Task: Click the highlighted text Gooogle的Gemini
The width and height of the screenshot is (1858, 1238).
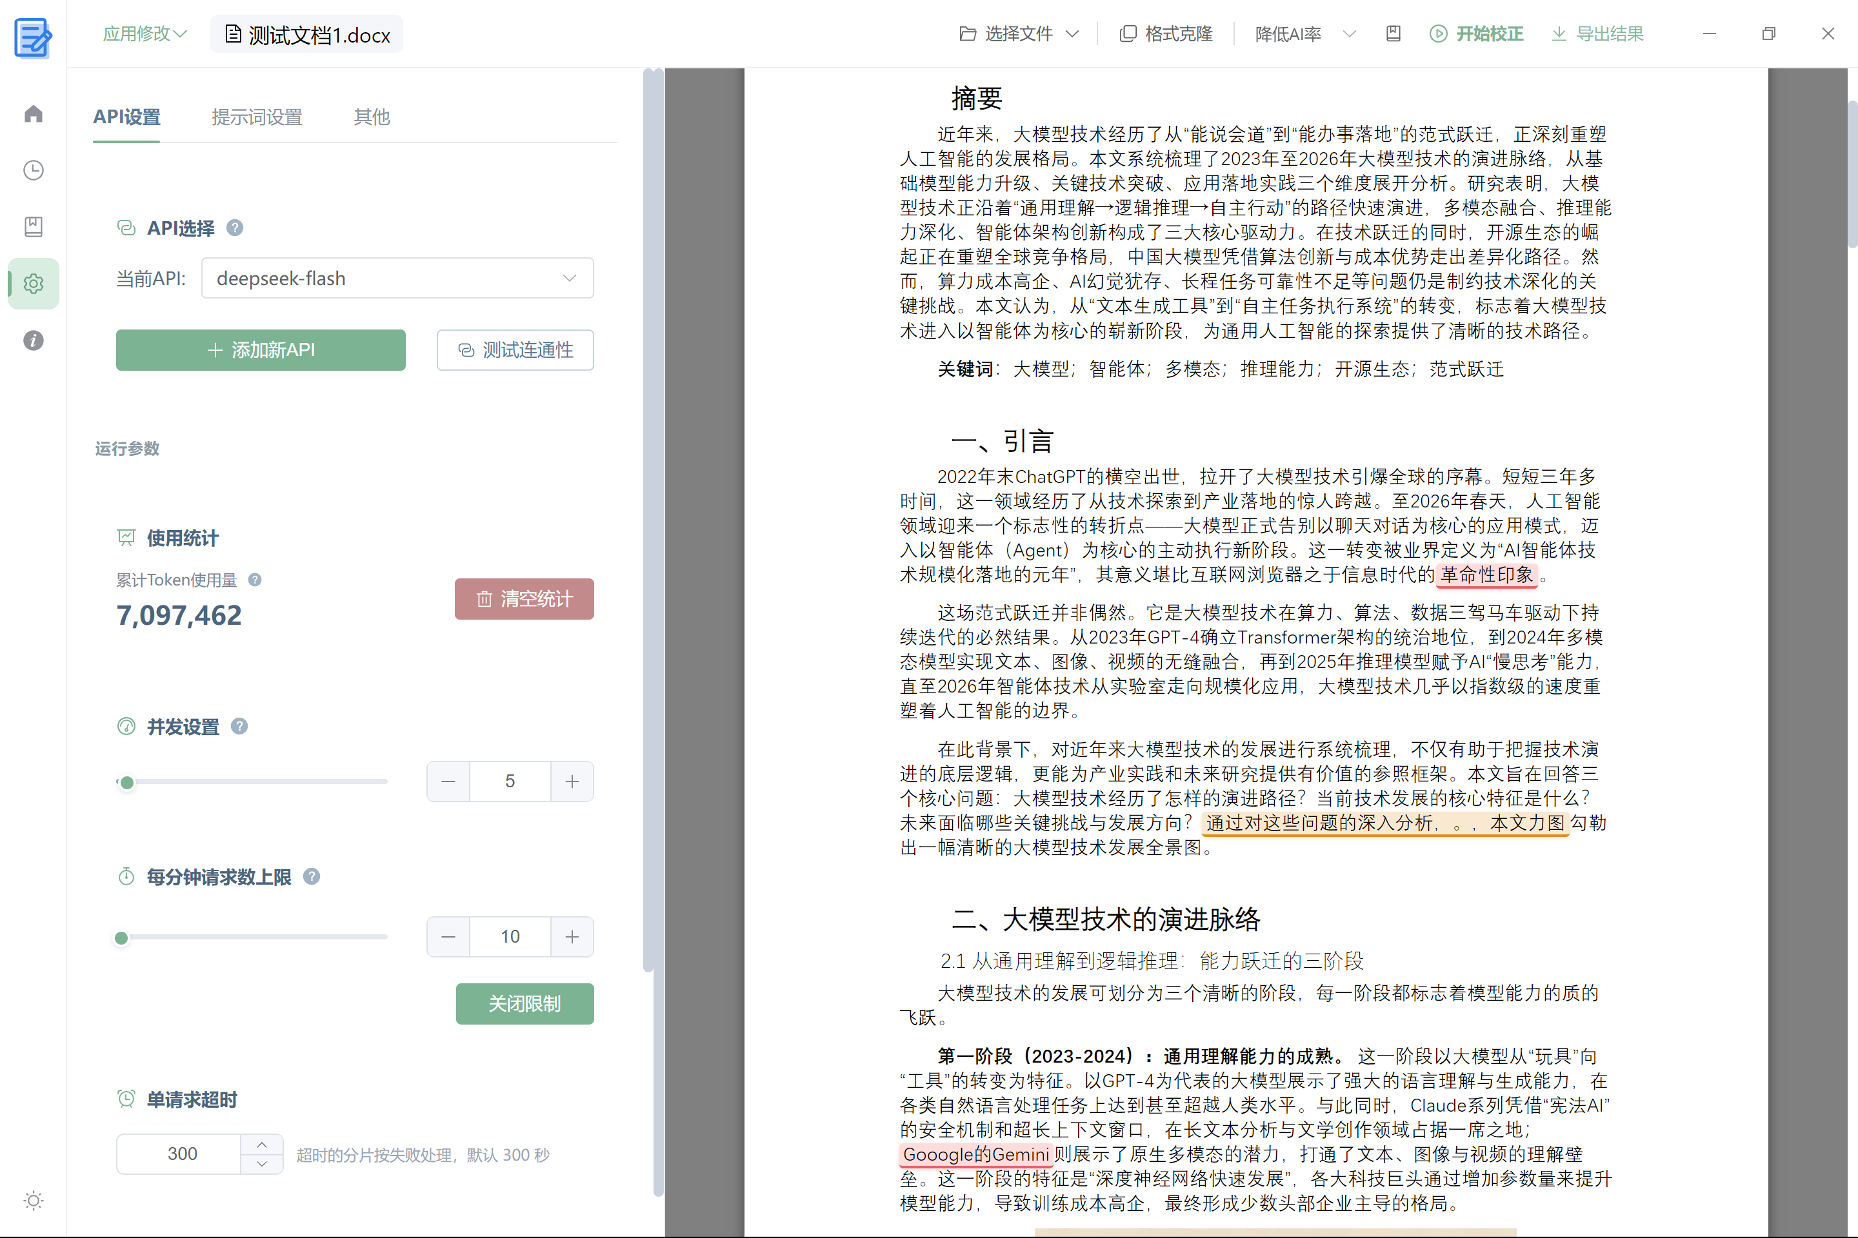Action: (x=975, y=1154)
